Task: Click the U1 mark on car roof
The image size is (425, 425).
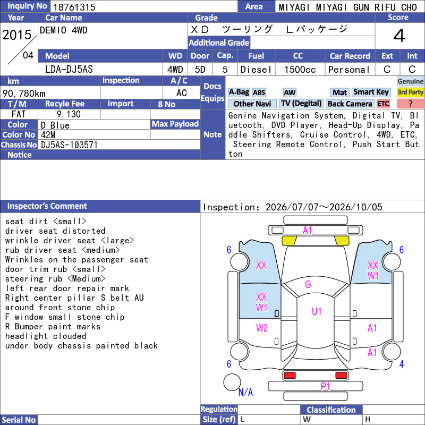Action: pos(316,311)
